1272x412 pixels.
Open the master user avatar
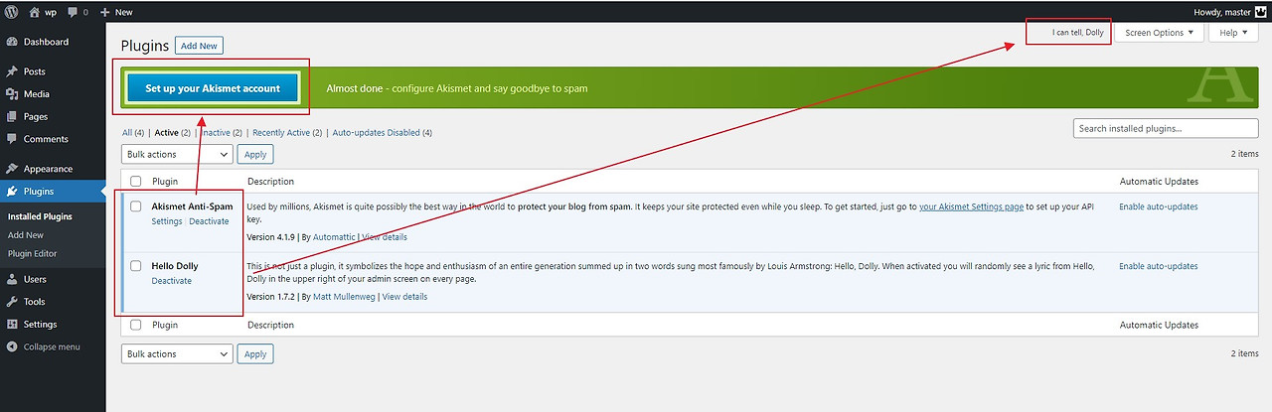[x=1258, y=12]
